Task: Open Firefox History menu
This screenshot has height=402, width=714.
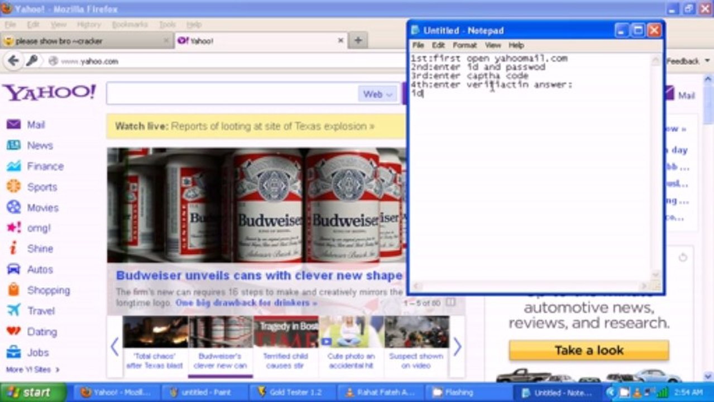Action: pos(89,25)
